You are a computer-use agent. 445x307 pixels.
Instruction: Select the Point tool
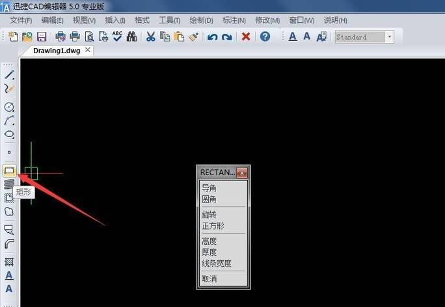9,153
